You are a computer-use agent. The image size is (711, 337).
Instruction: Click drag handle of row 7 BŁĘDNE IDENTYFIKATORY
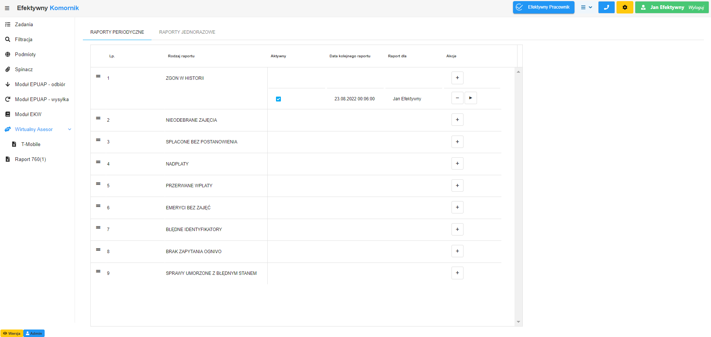pos(98,227)
